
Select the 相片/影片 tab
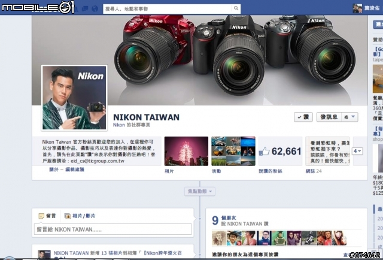point(80,216)
